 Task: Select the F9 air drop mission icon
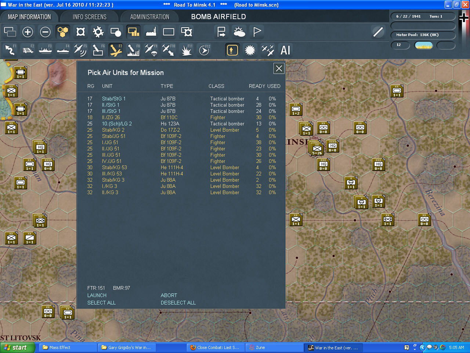pyautogui.click(x=151, y=50)
